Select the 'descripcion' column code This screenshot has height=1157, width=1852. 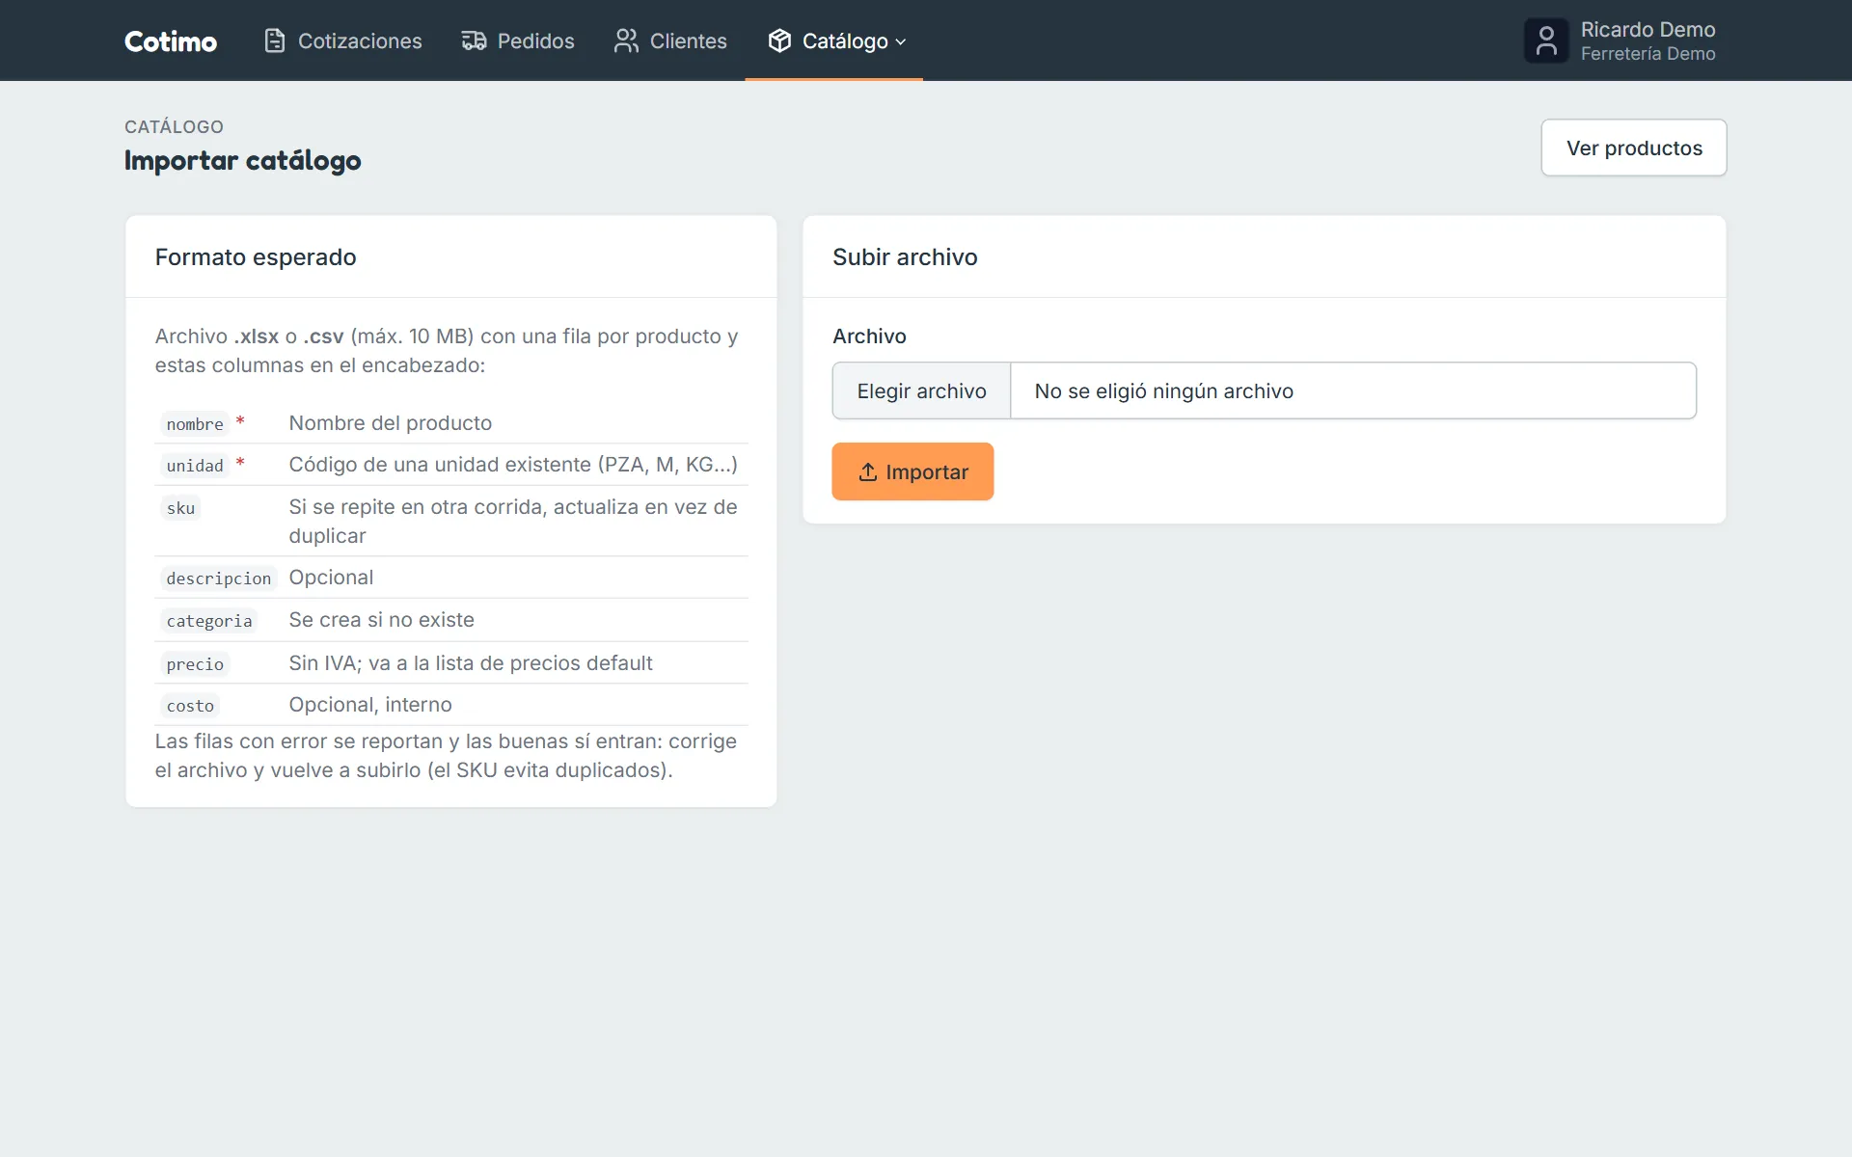pyautogui.click(x=219, y=578)
